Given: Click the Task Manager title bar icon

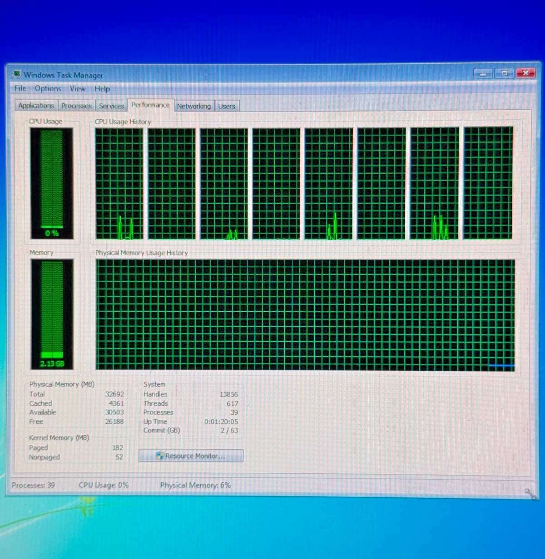Looking at the screenshot, I should 17,74.
